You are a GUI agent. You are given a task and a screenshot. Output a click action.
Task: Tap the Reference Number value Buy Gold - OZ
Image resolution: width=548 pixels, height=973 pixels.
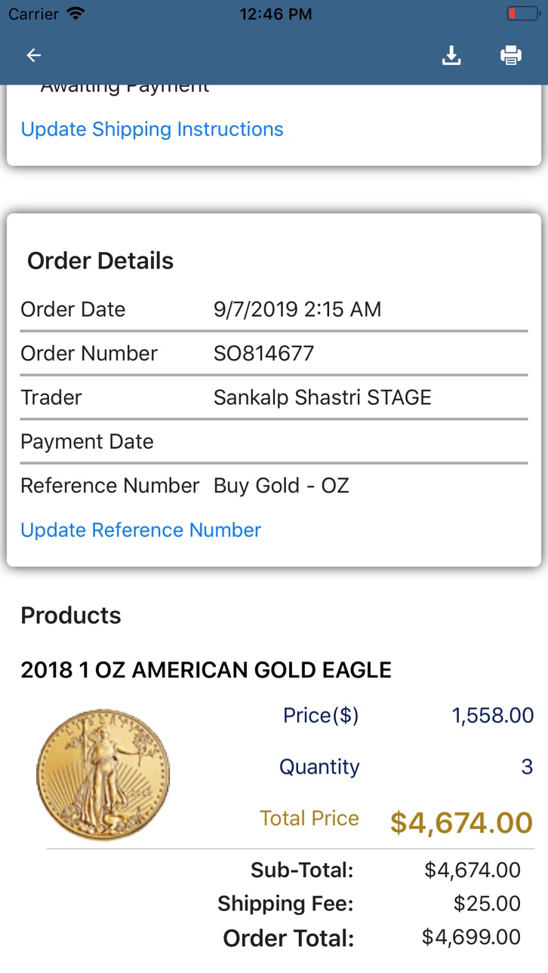tap(282, 486)
